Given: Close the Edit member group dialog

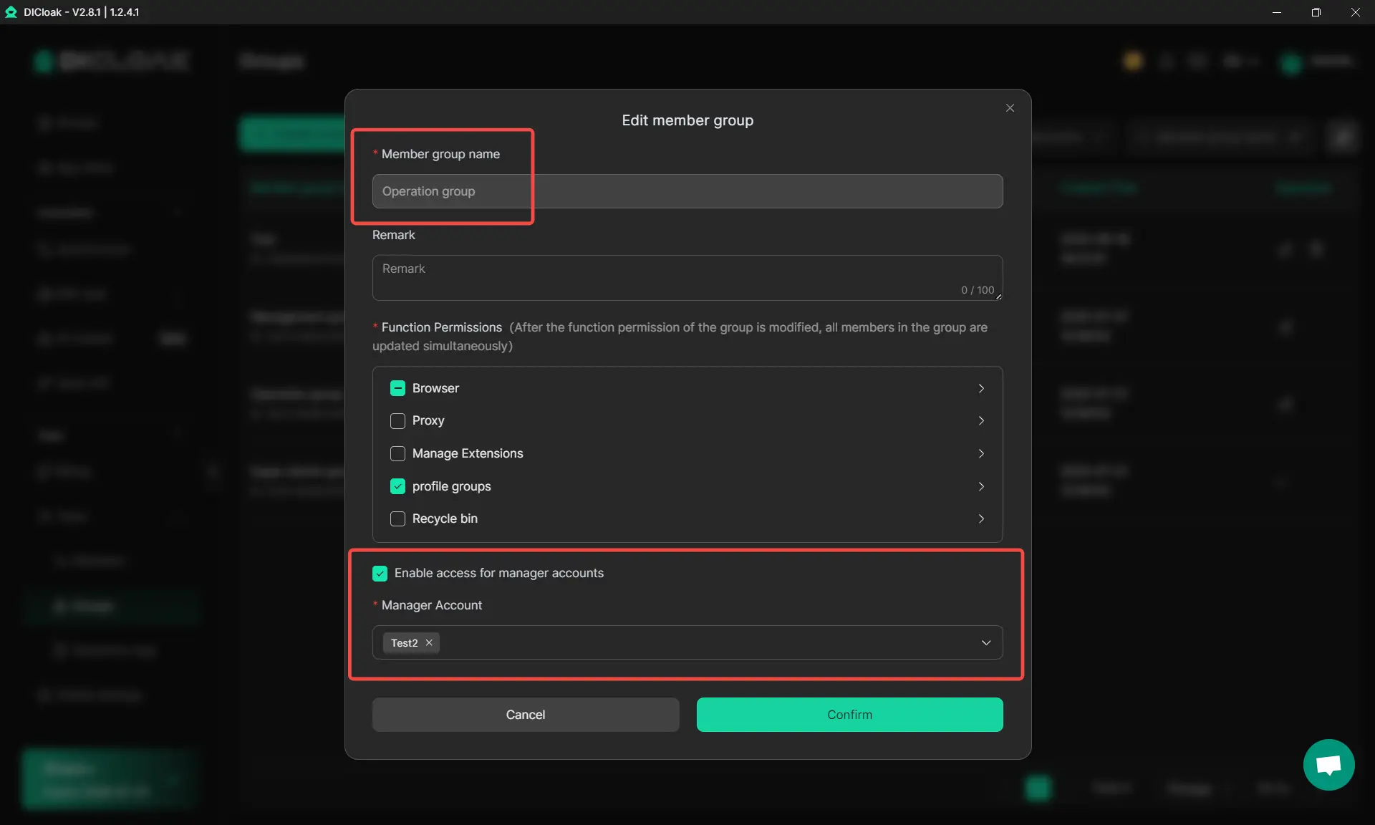Looking at the screenshot, I should click(x=1010, y=108).
